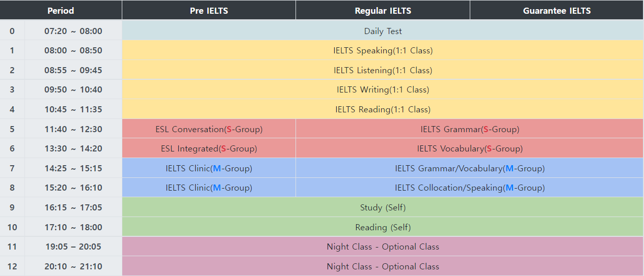644x276 pixels.
Task: Click the Period column header
Action: tap(61, 11)
